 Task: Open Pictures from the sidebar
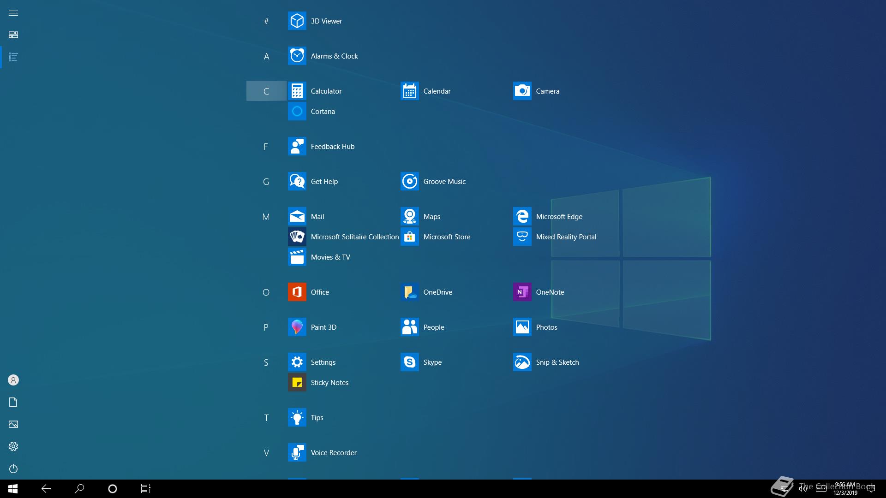pos(13,424)
